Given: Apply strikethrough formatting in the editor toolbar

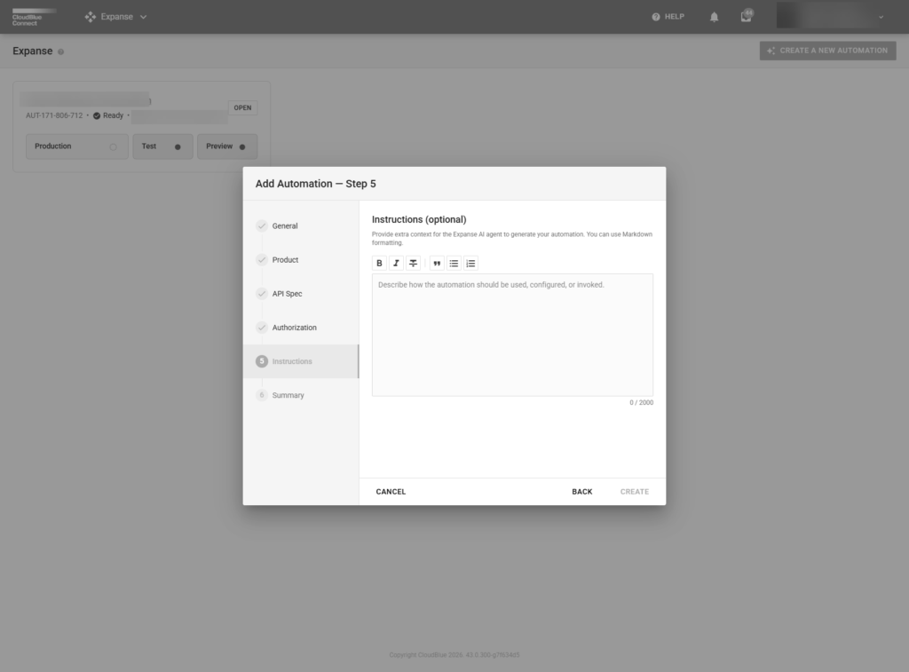Looking at the screenshot, I should 414,264.
